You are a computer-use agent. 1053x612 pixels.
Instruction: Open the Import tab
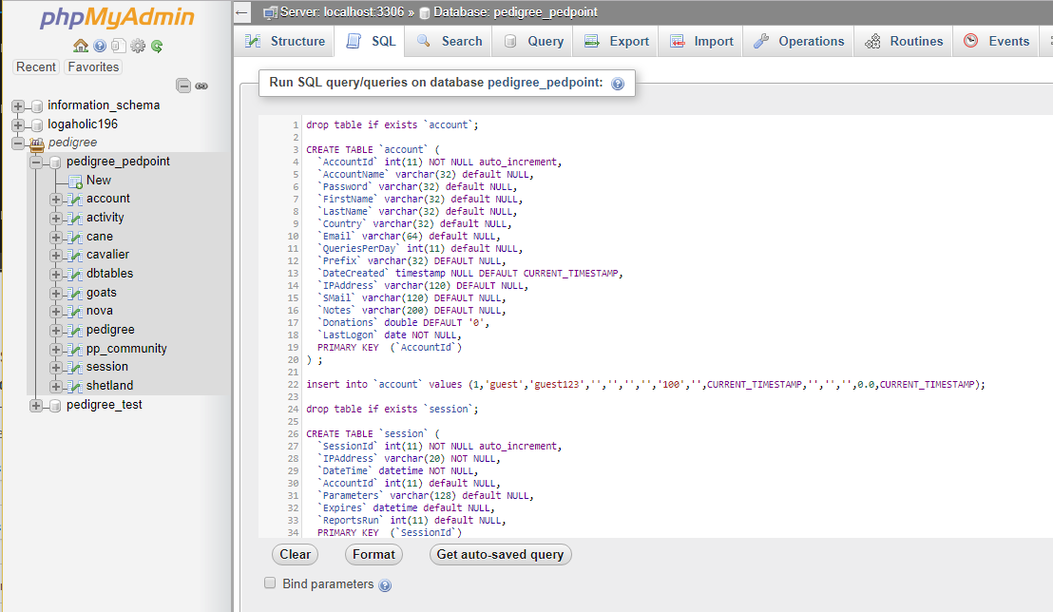tap(701, 41)
